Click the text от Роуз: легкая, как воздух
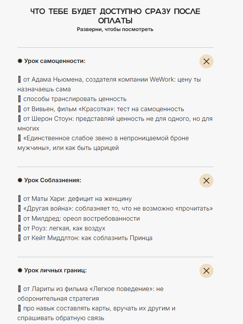The height and width of the screenshot is (324, 243). pos(64,228)
